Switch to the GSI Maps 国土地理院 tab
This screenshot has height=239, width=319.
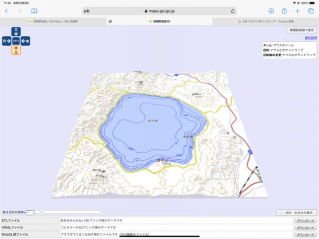52,21
